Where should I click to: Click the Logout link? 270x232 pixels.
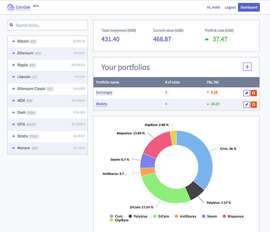tap(230, 7)
